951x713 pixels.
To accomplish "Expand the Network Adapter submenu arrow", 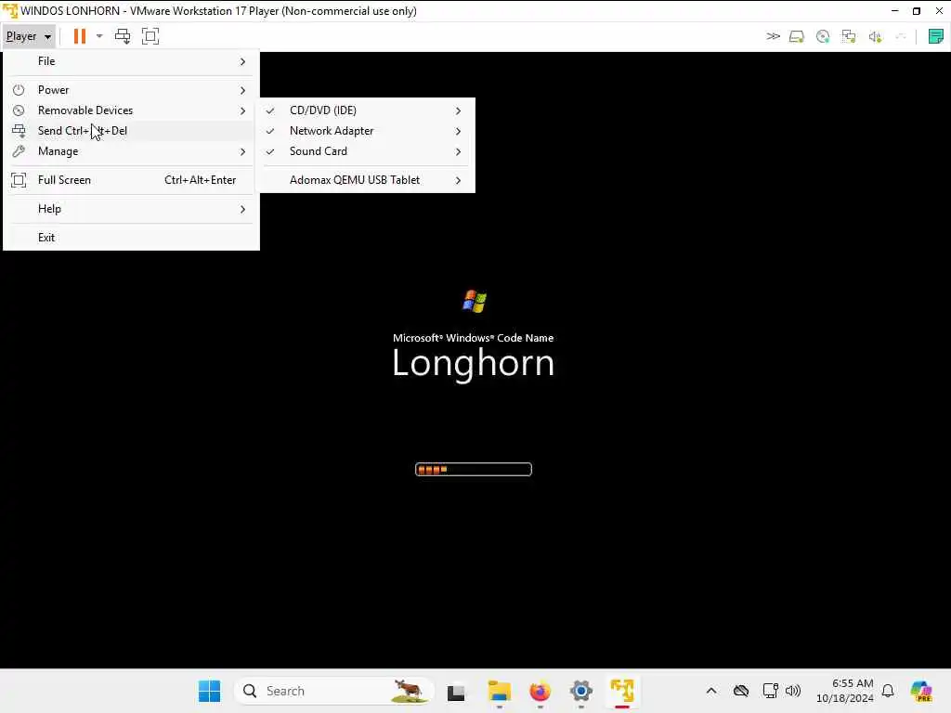I will (x=459, y=132).
